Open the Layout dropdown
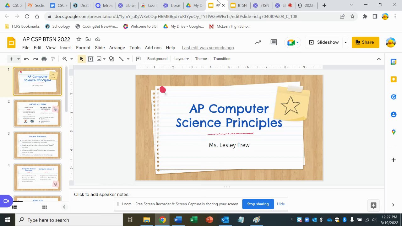The width and height of the screenshot is (402, 226). (x=182, y=59)
